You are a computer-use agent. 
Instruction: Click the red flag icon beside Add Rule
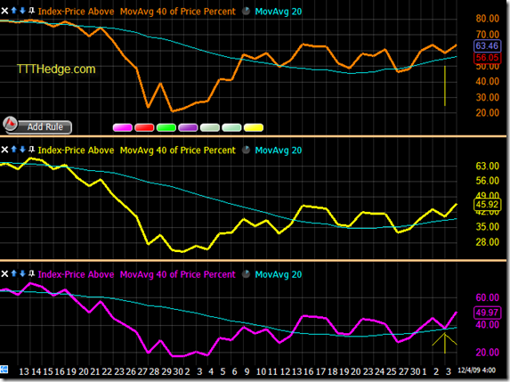pyautogui.click(x=10, y=124)
